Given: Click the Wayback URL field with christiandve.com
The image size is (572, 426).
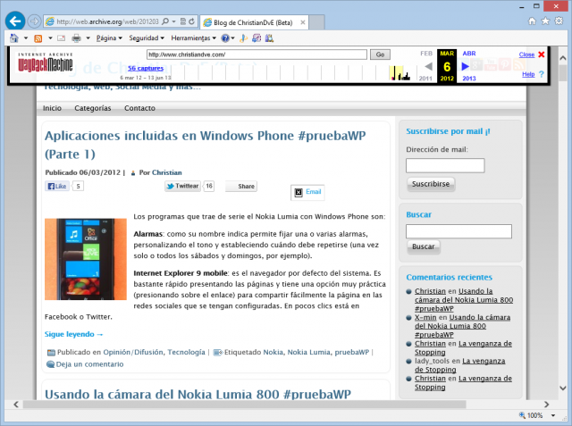Looking at the screenshot, I should [x=257, y=54].
